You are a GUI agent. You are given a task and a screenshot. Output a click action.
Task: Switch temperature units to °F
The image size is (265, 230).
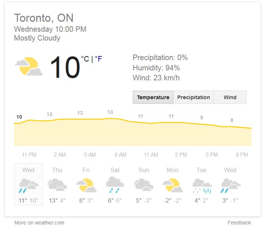click(x=98, y=59)
